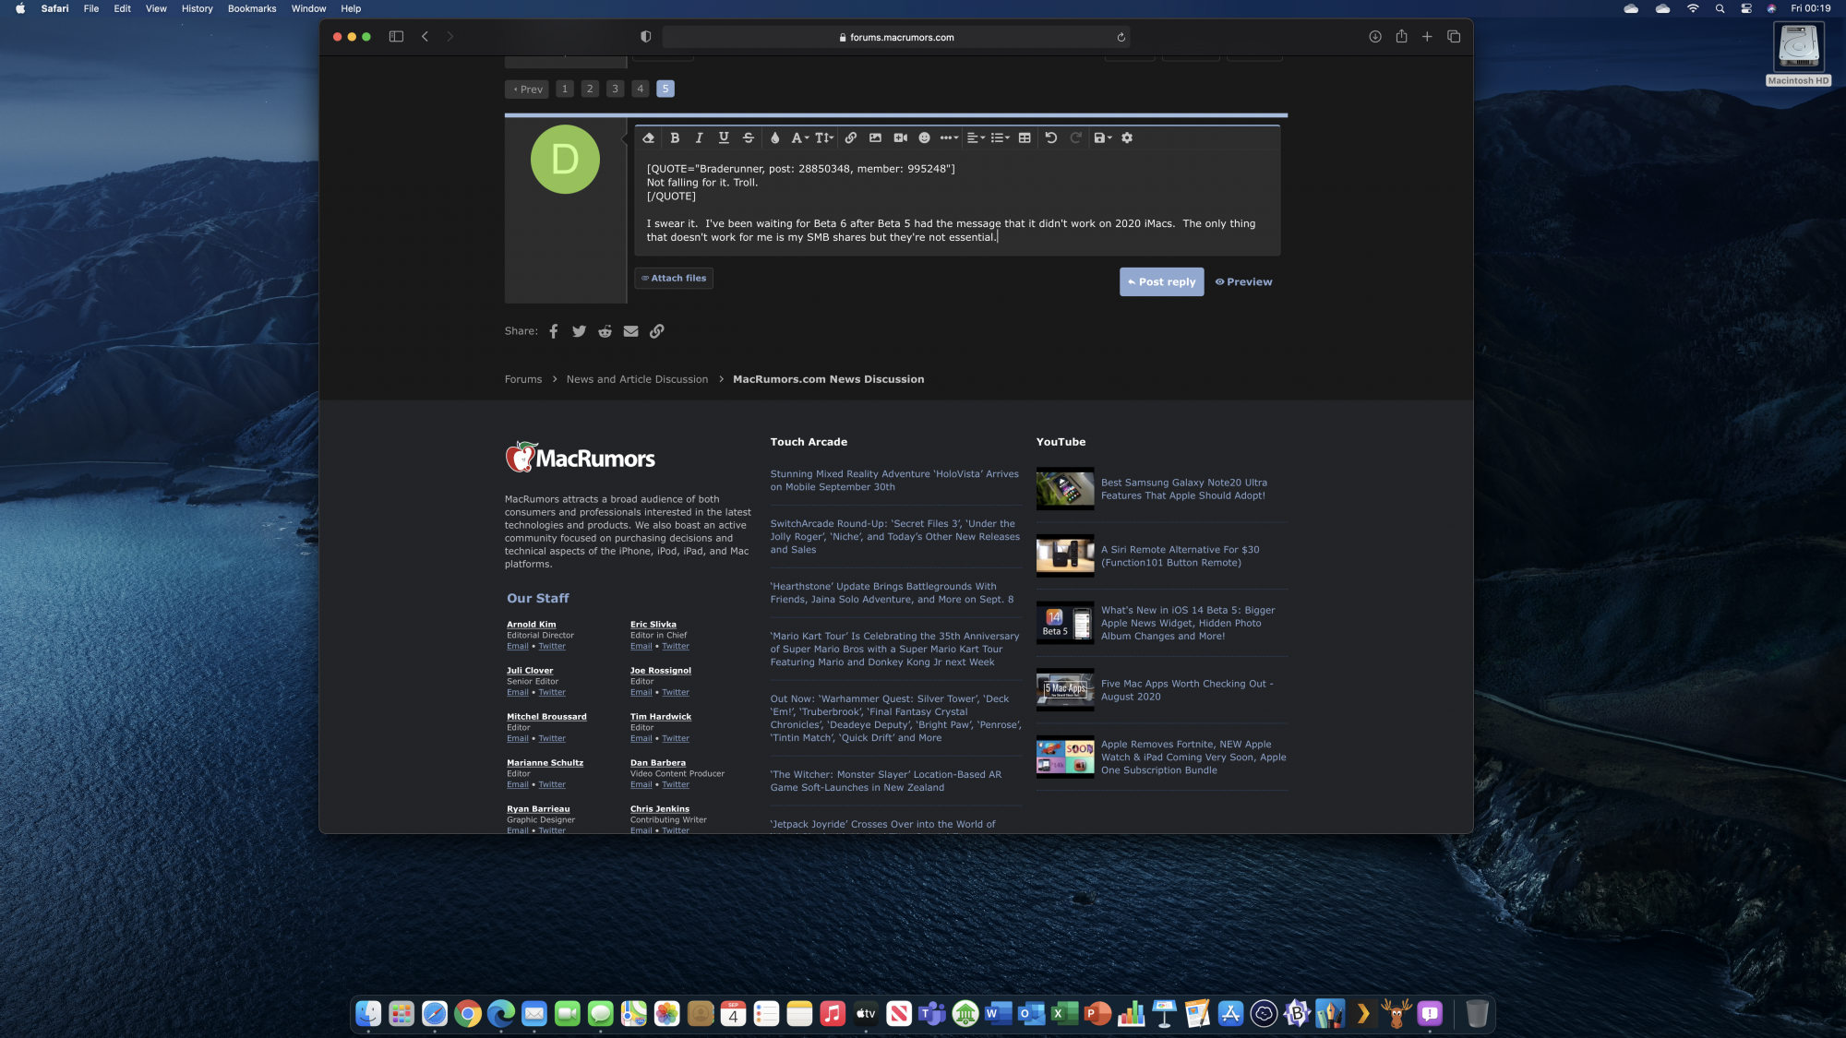1846x1038 pixels.
Task: Reload the page with refresh icon
Action: pos(1121,38)
